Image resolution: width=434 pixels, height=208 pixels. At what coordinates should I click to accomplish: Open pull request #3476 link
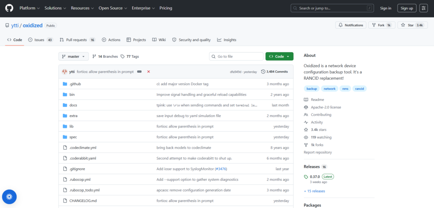pos(221,169)
